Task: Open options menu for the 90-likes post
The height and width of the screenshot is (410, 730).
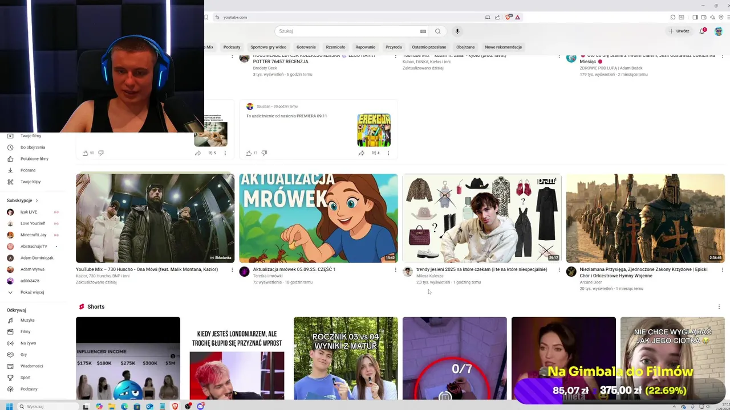Action: click(225, 153)
